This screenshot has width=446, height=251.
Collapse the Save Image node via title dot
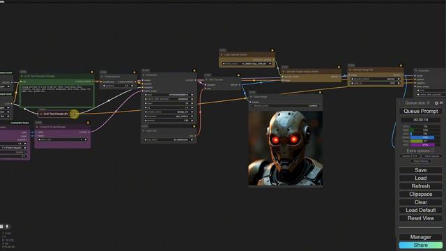(x=251, y=97)
